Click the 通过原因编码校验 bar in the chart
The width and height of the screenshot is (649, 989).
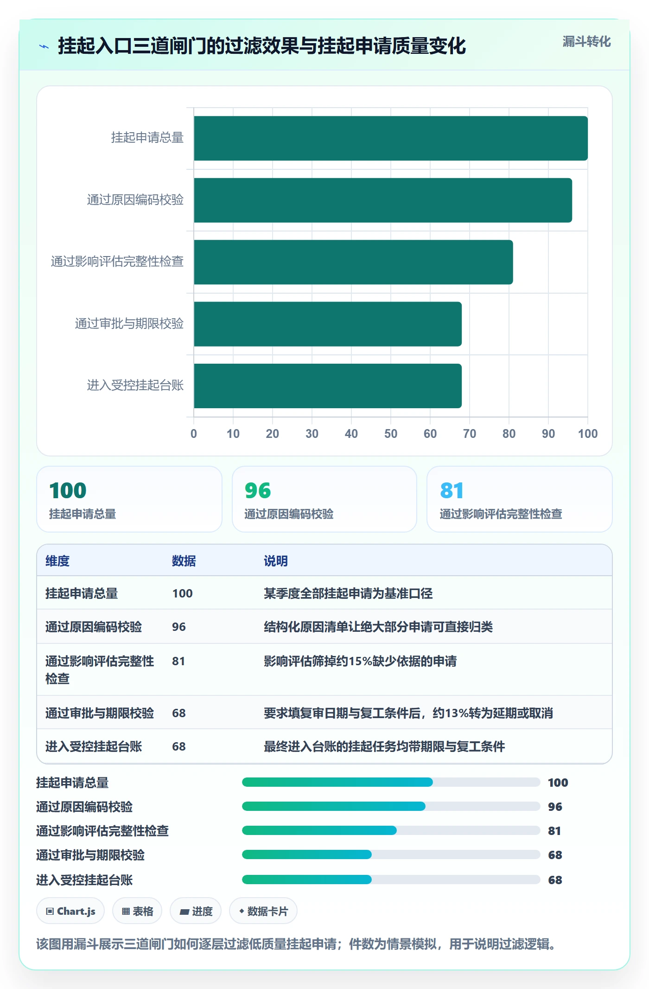pos(383,200)
